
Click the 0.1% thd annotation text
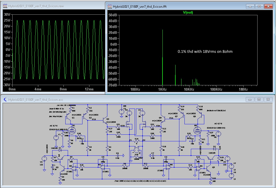(205, 51)
